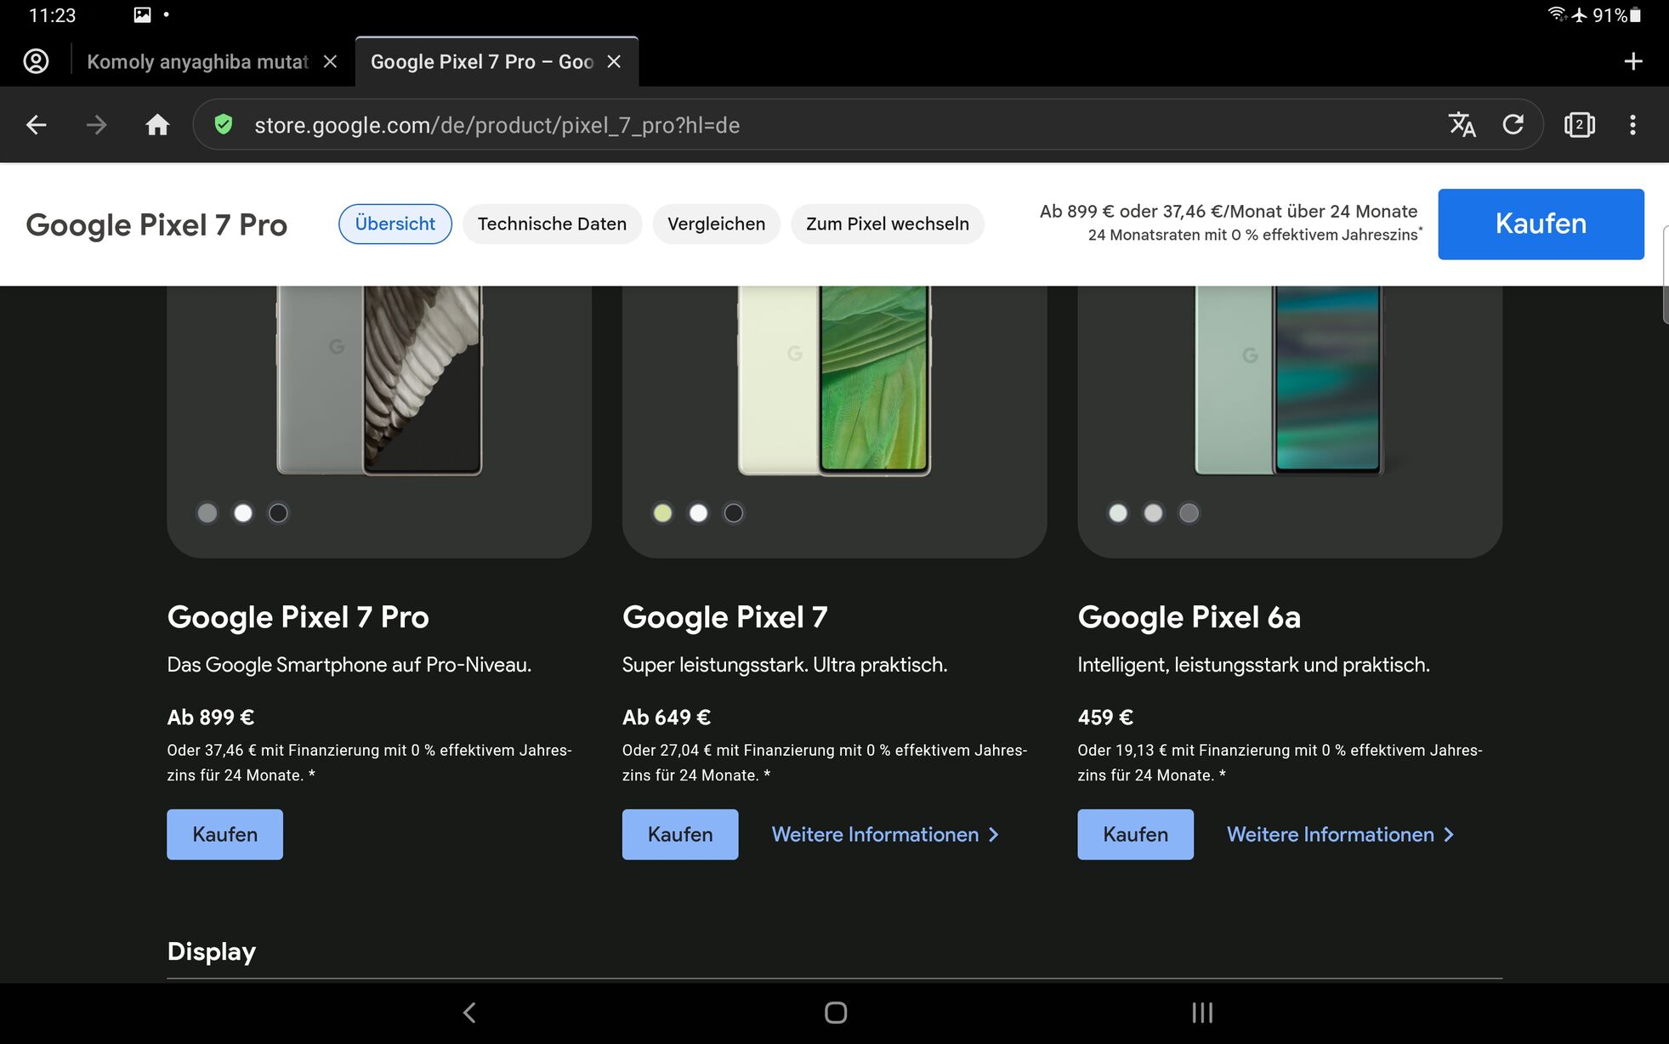Open the browser home page icon

157,125
